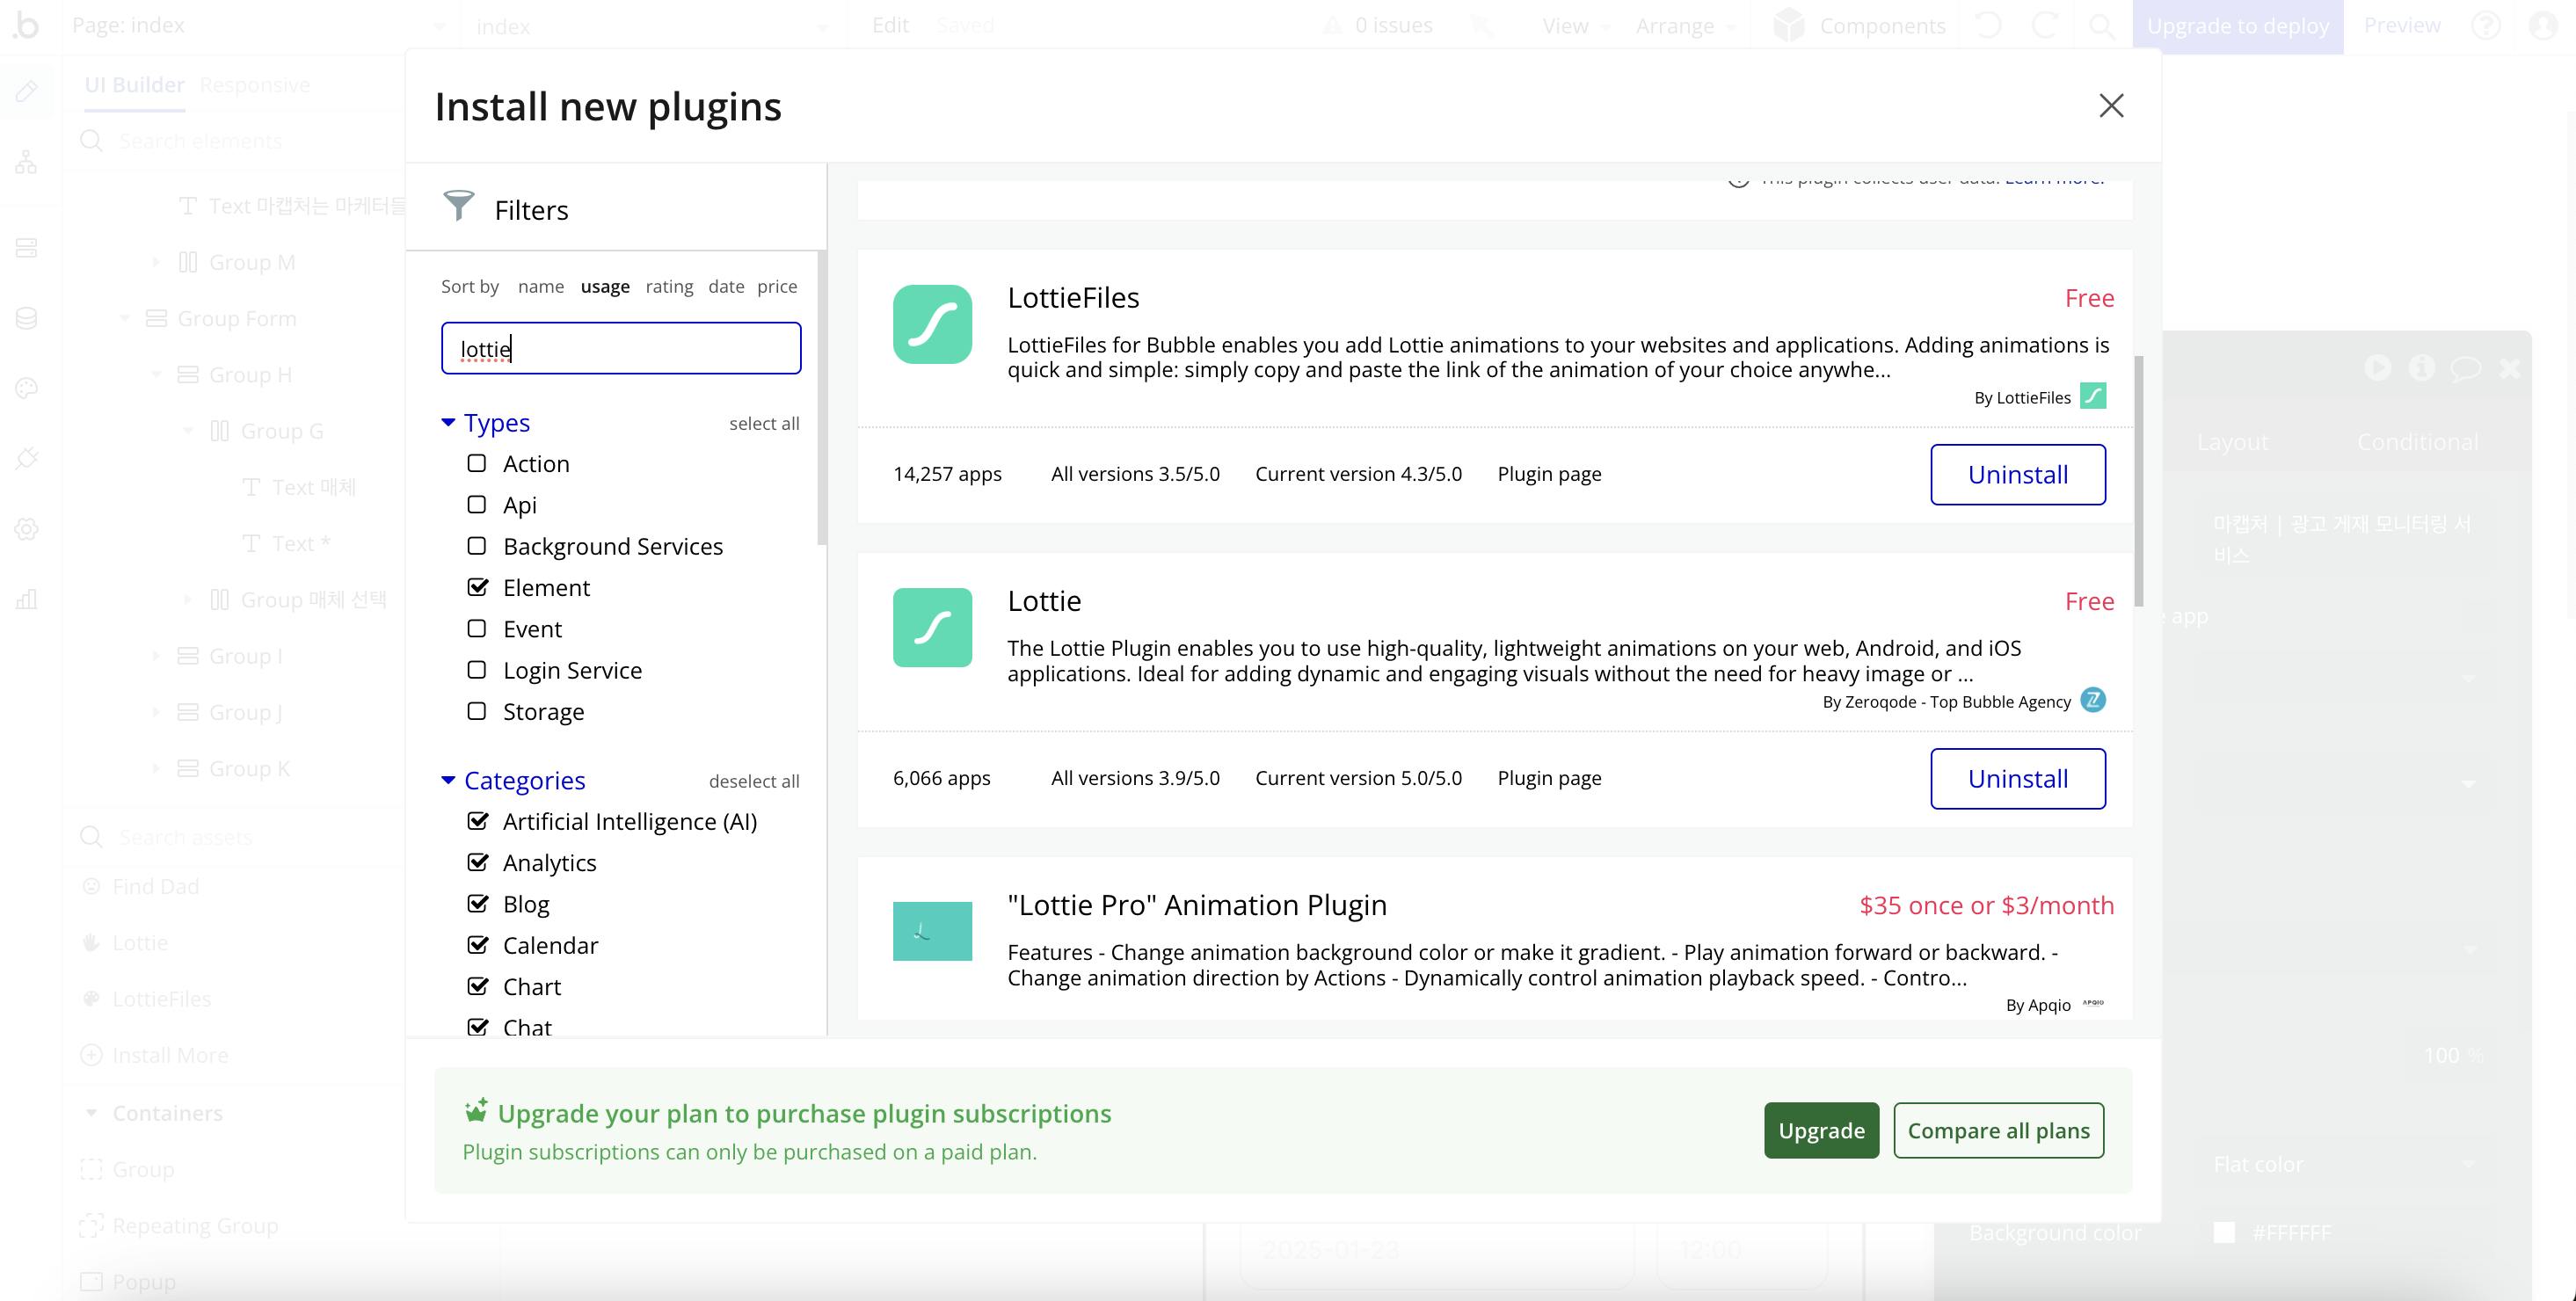Check the Action type checkbox
This screenshot has height=1301, width=2576.
click(x=477, y=463)
